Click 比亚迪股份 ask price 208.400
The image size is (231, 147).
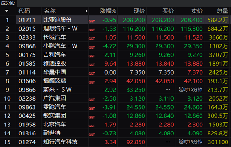pos(192,20)
